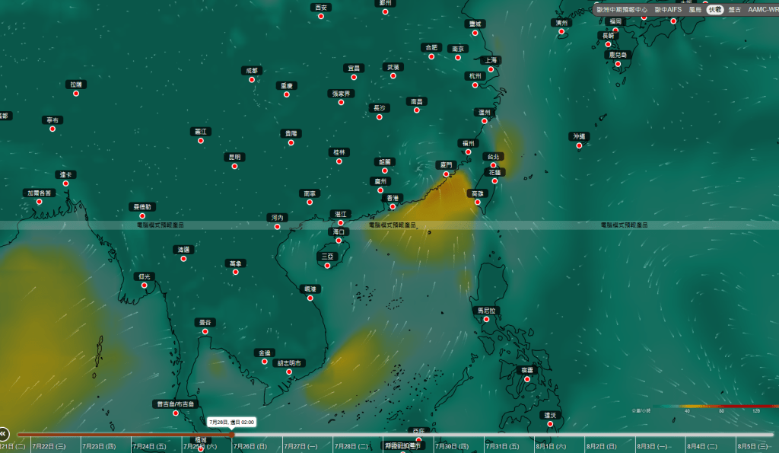Click the red marker for 海口

click(339, 241)
